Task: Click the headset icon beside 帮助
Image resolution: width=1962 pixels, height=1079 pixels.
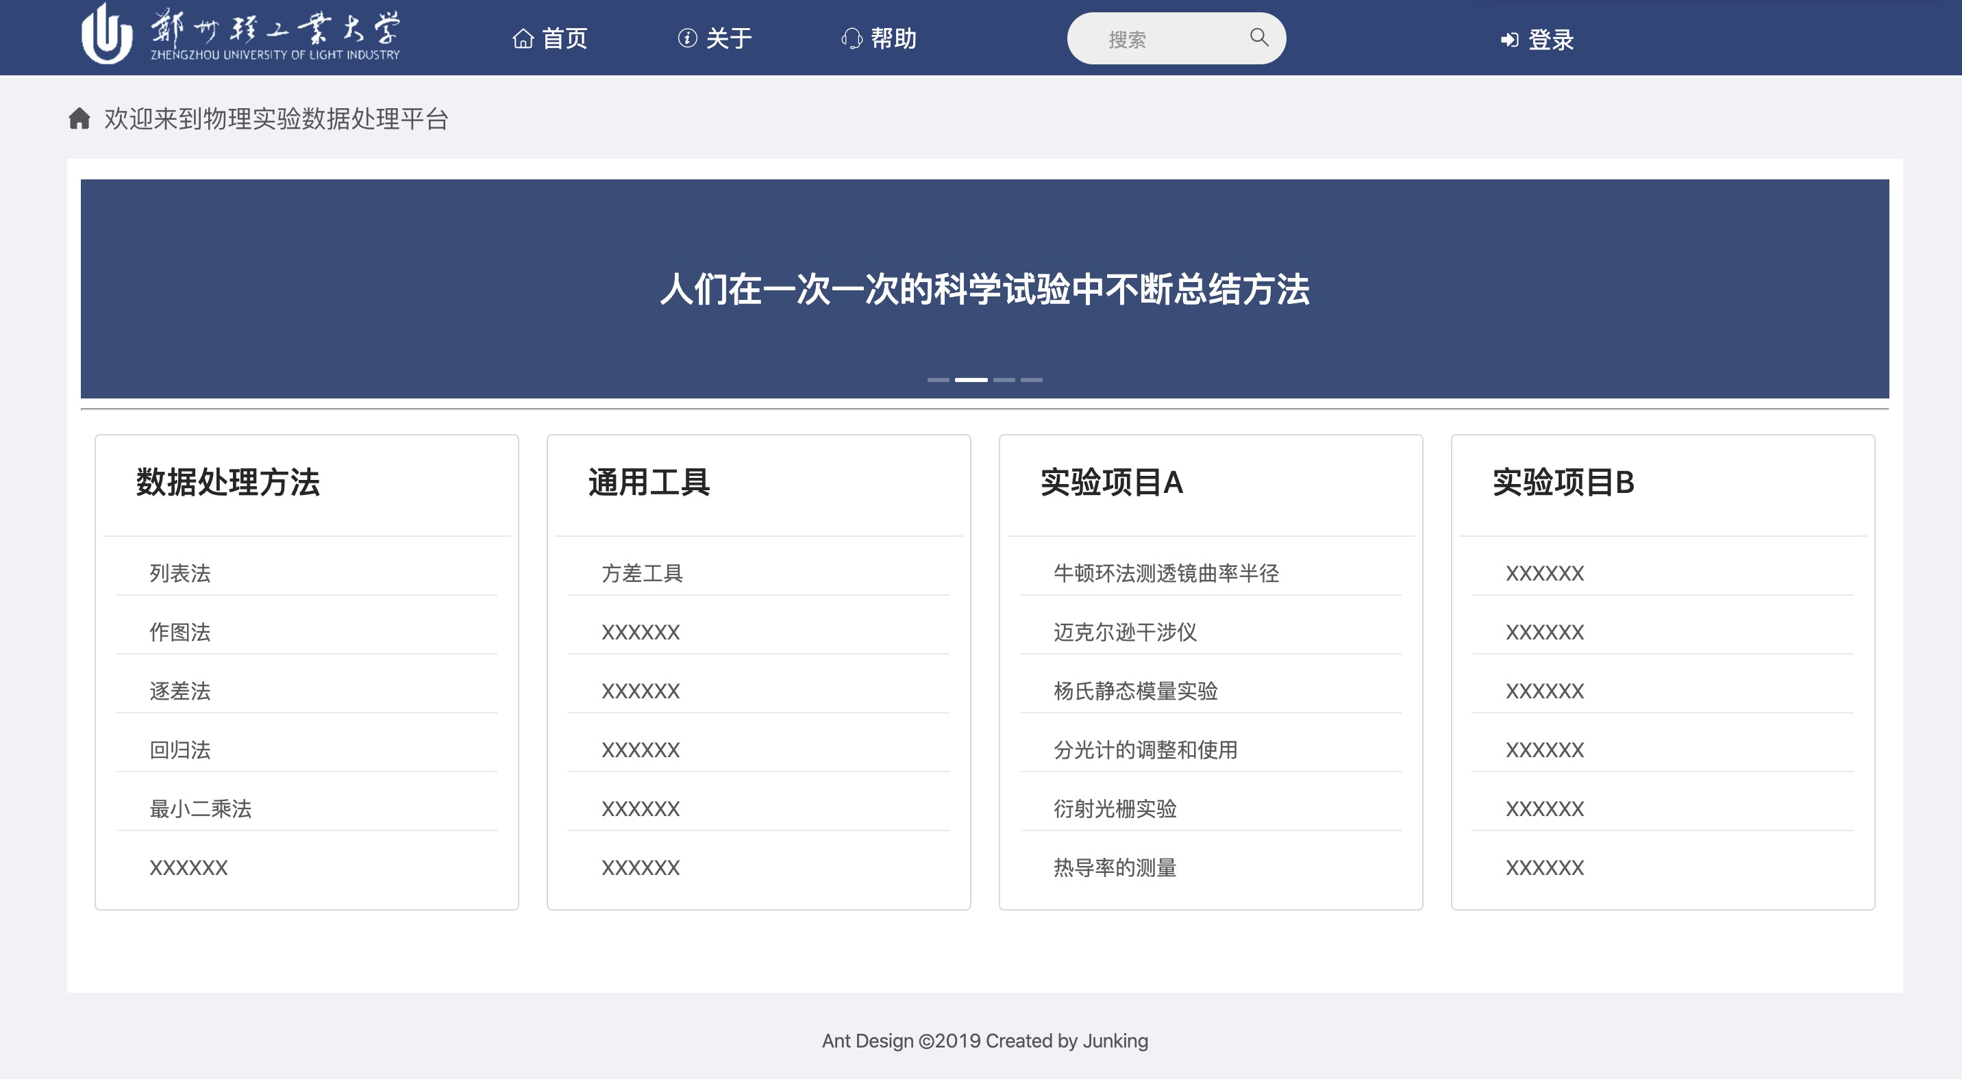Action: [x=852, y=38]
